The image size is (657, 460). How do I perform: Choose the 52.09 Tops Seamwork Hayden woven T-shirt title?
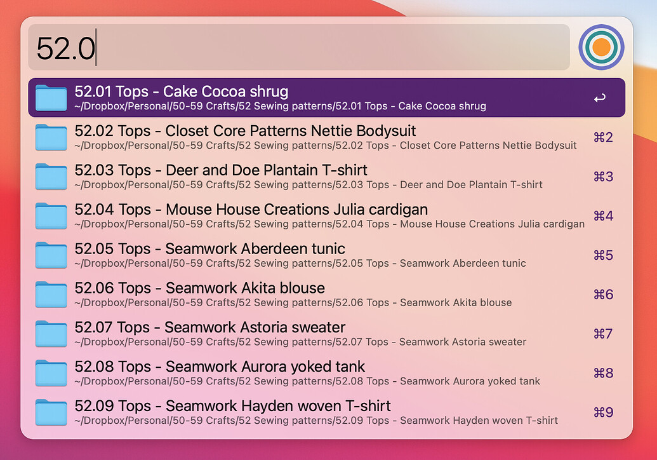tap(232, 407)
